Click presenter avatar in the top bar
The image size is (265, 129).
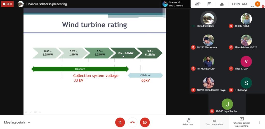pos(21,4)
